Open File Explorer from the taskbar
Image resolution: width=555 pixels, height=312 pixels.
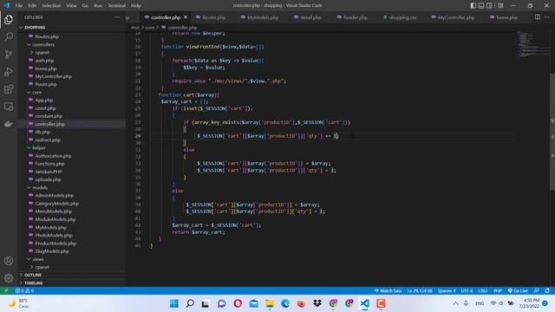tap(270, 303)
